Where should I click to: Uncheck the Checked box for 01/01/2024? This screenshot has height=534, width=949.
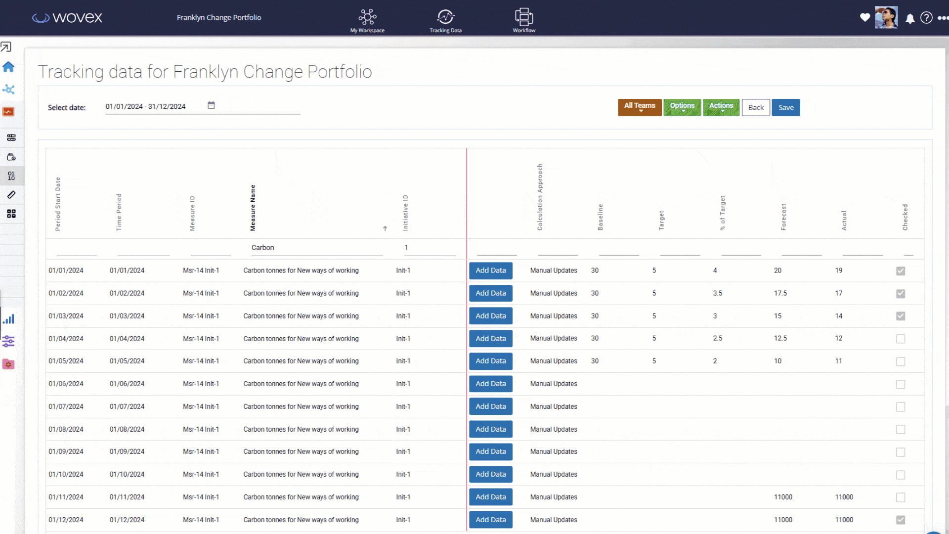[901, 271]
